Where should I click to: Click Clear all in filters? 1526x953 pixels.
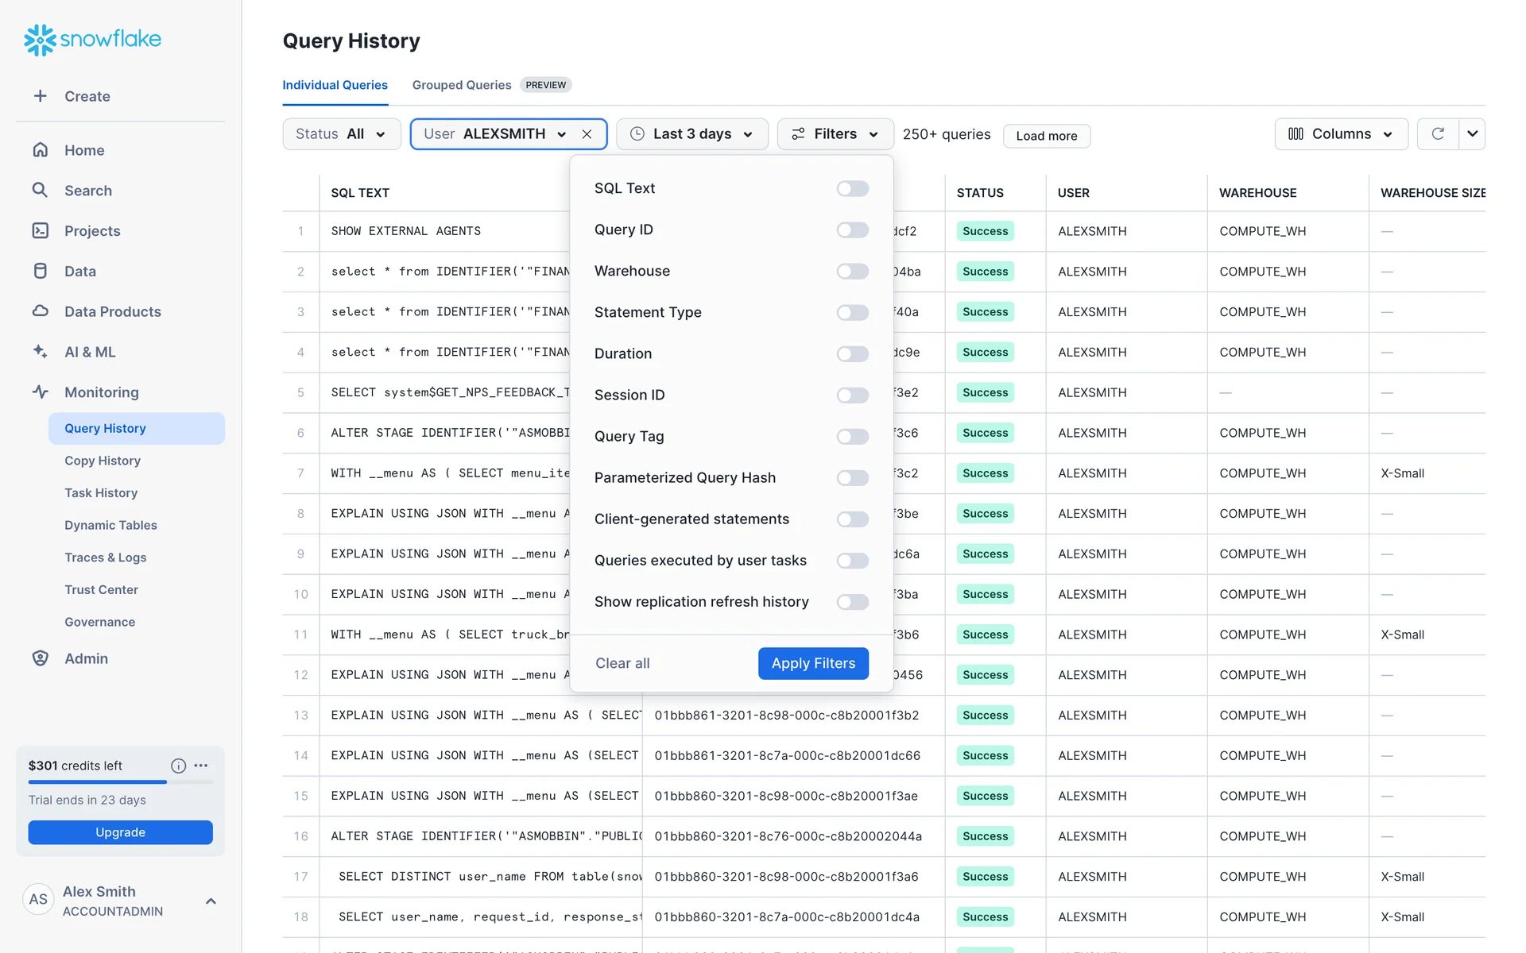coord(622,663)
